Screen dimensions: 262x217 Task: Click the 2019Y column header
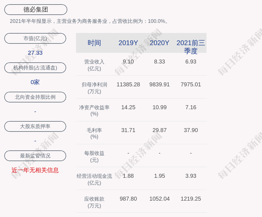click(x=128, y=43)
